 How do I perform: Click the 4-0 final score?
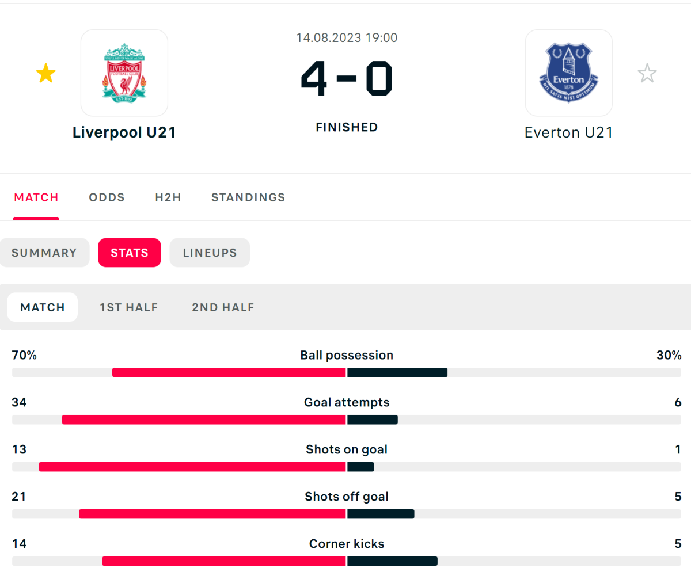pos(347,79)
